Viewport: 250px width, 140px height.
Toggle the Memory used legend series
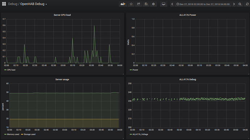point(13,135)
